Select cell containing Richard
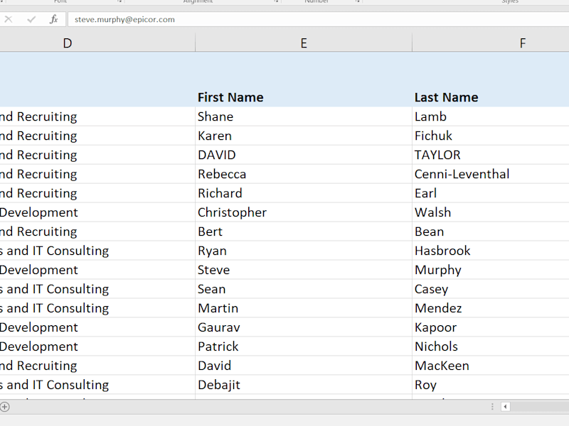569x426 pixels. click(304, 193)
